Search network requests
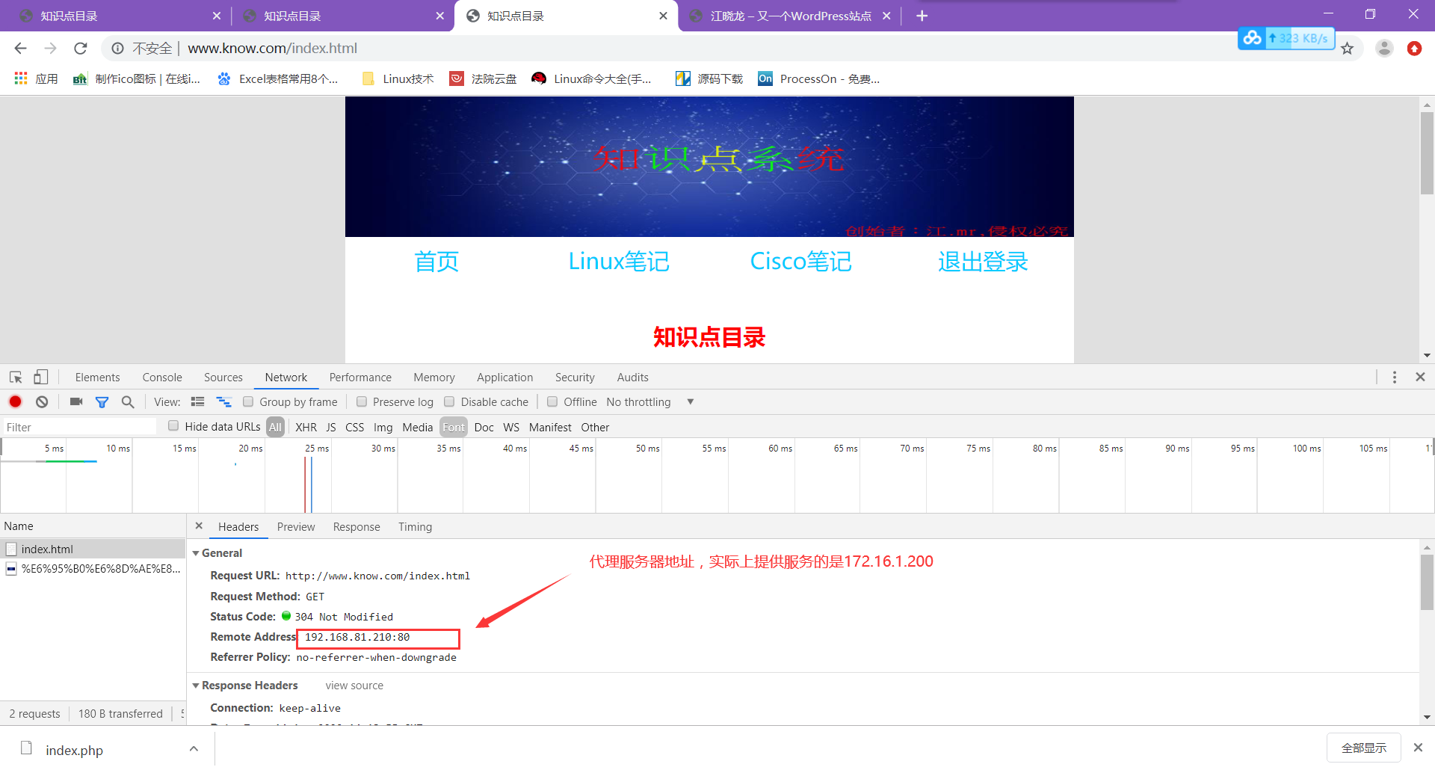This screenshot has height=770, width=1435. tap(128, 401)
